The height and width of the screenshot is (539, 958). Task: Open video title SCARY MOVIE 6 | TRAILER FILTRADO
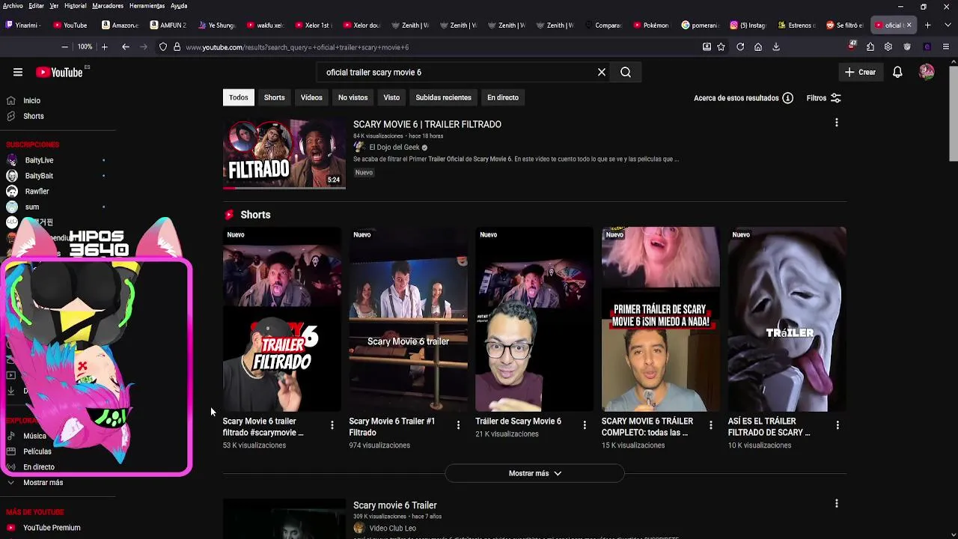(x=427, y=124)
